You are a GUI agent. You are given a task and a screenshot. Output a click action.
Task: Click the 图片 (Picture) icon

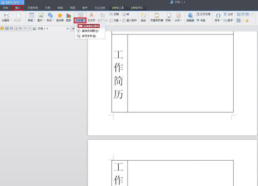[41, 15]
